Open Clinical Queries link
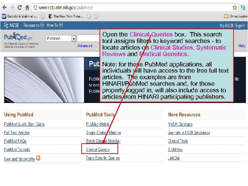248x186 pixels. [98, 149]
